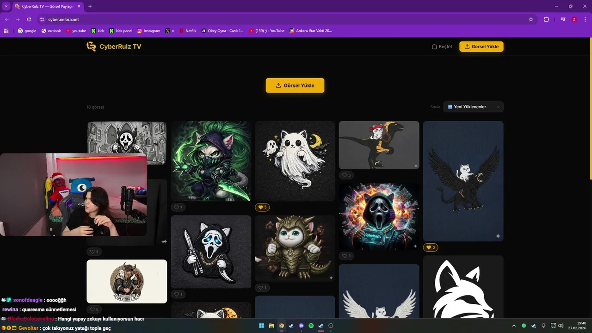Image resolution: width=592 pixels, height=333 pixels.
Task: Like the dinosaur cat image
Action: coord(346,175)
